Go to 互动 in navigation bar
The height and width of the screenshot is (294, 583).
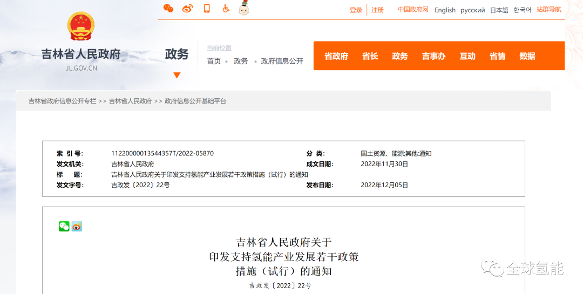pos(467,56)
